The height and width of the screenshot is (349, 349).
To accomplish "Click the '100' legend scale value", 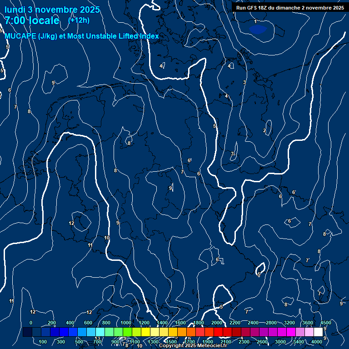I will [43, 342].
